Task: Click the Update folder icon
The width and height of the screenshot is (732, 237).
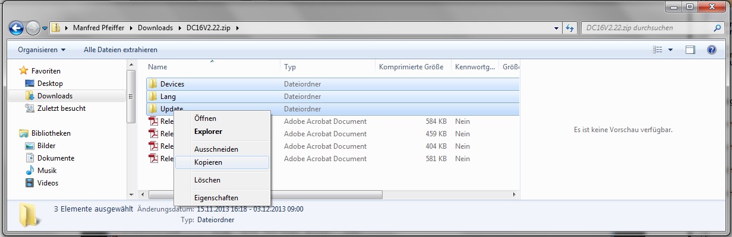Action: pos(153,109)
